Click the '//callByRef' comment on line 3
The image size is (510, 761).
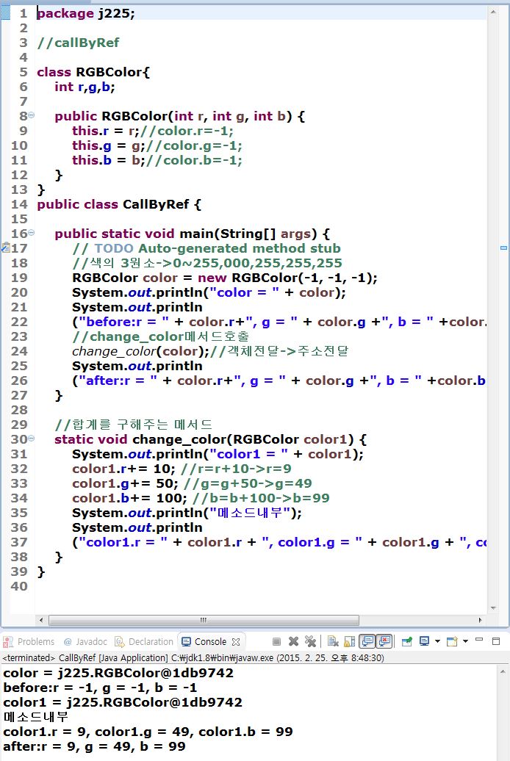click(x=78, y=43)
